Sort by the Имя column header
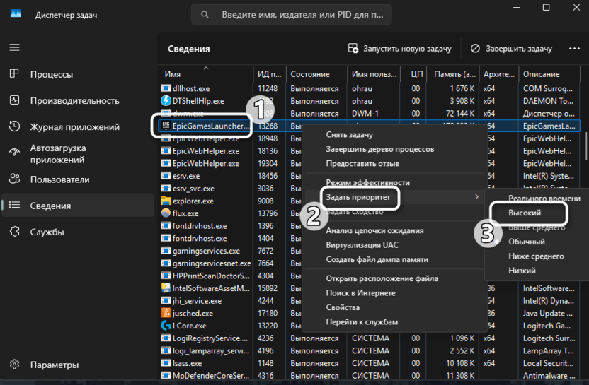 [206, 74]
